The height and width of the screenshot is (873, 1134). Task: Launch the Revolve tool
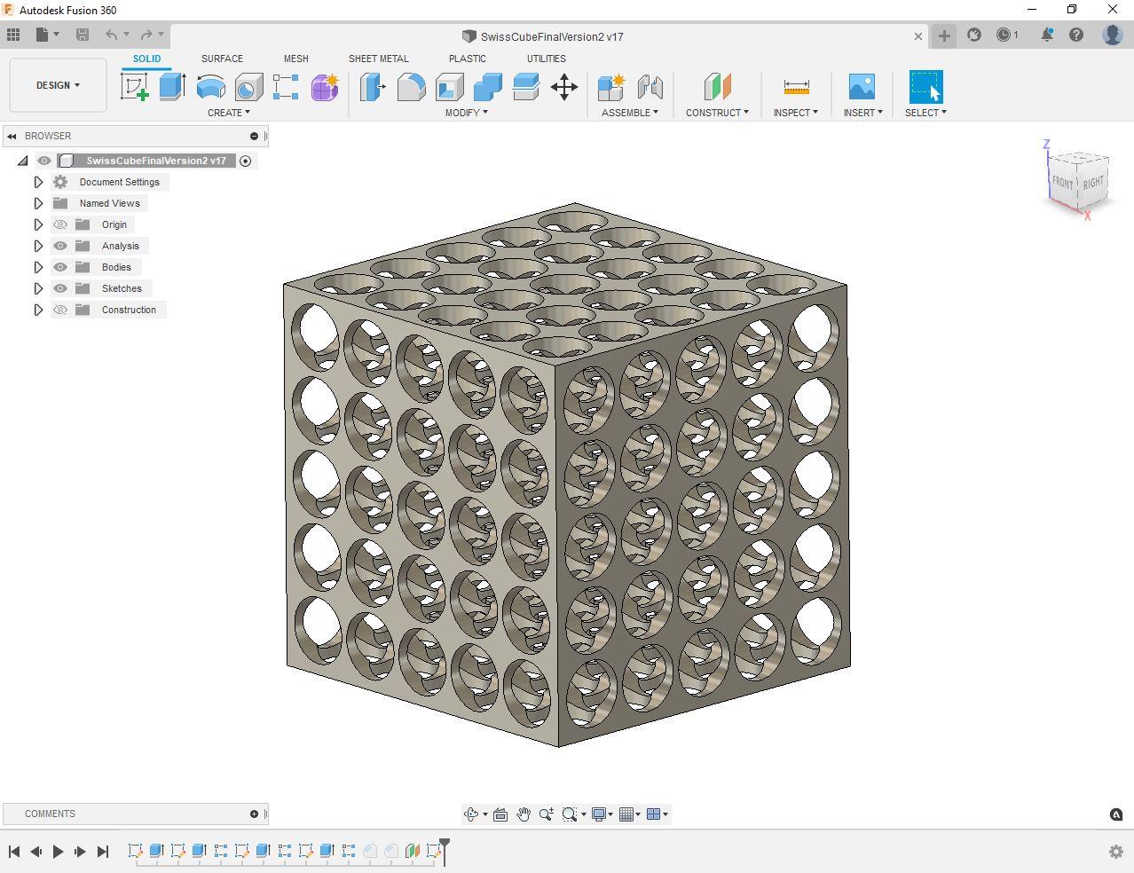tap(209, 87)
